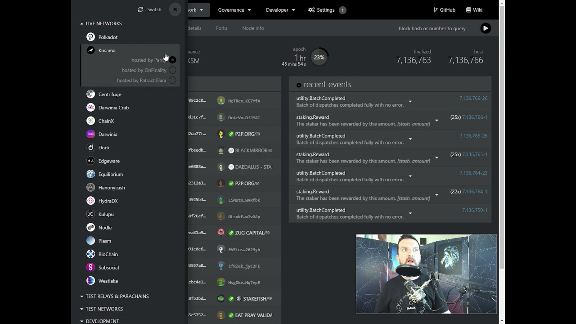Image resolution: width=576 pixels, height=324 pixels.
Task: Select the Edgeware network icon
Action: (x=90, y=161)
